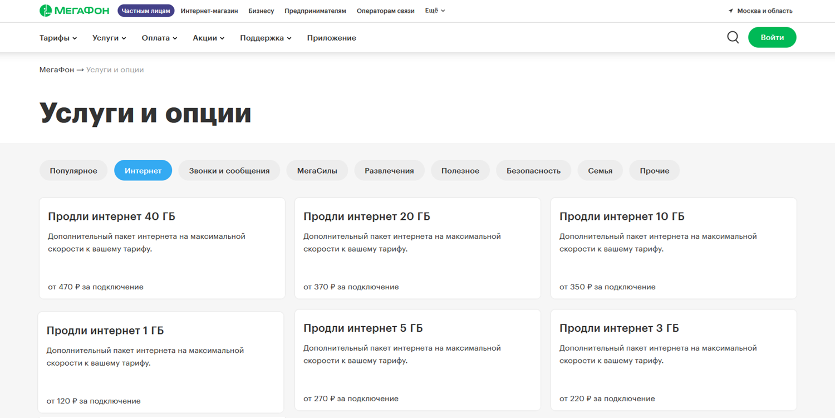Click the price text от 270 ₽ за подключение
The height and width of the screenshot is (418, 835).
[x=351, y=399]
